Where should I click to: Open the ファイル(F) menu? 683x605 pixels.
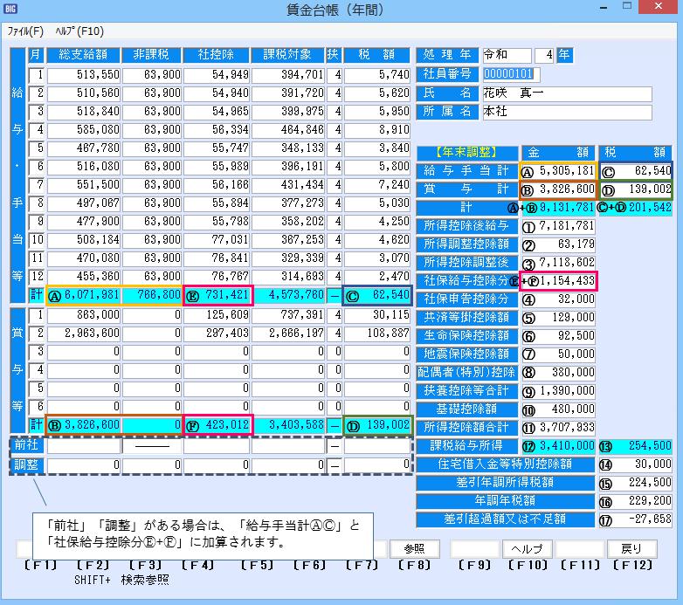click(25, 31)
